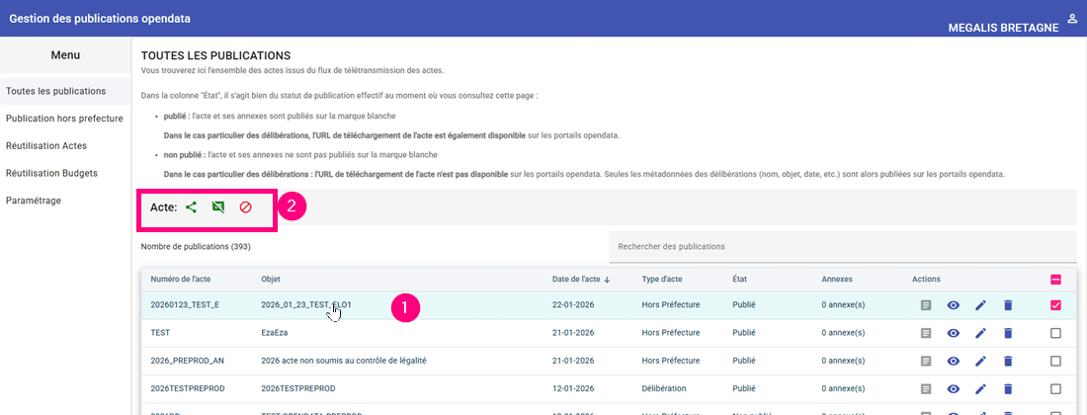
Task: Toggle eye icon for 20260123_TEST_E row
Action: (954, 305)
